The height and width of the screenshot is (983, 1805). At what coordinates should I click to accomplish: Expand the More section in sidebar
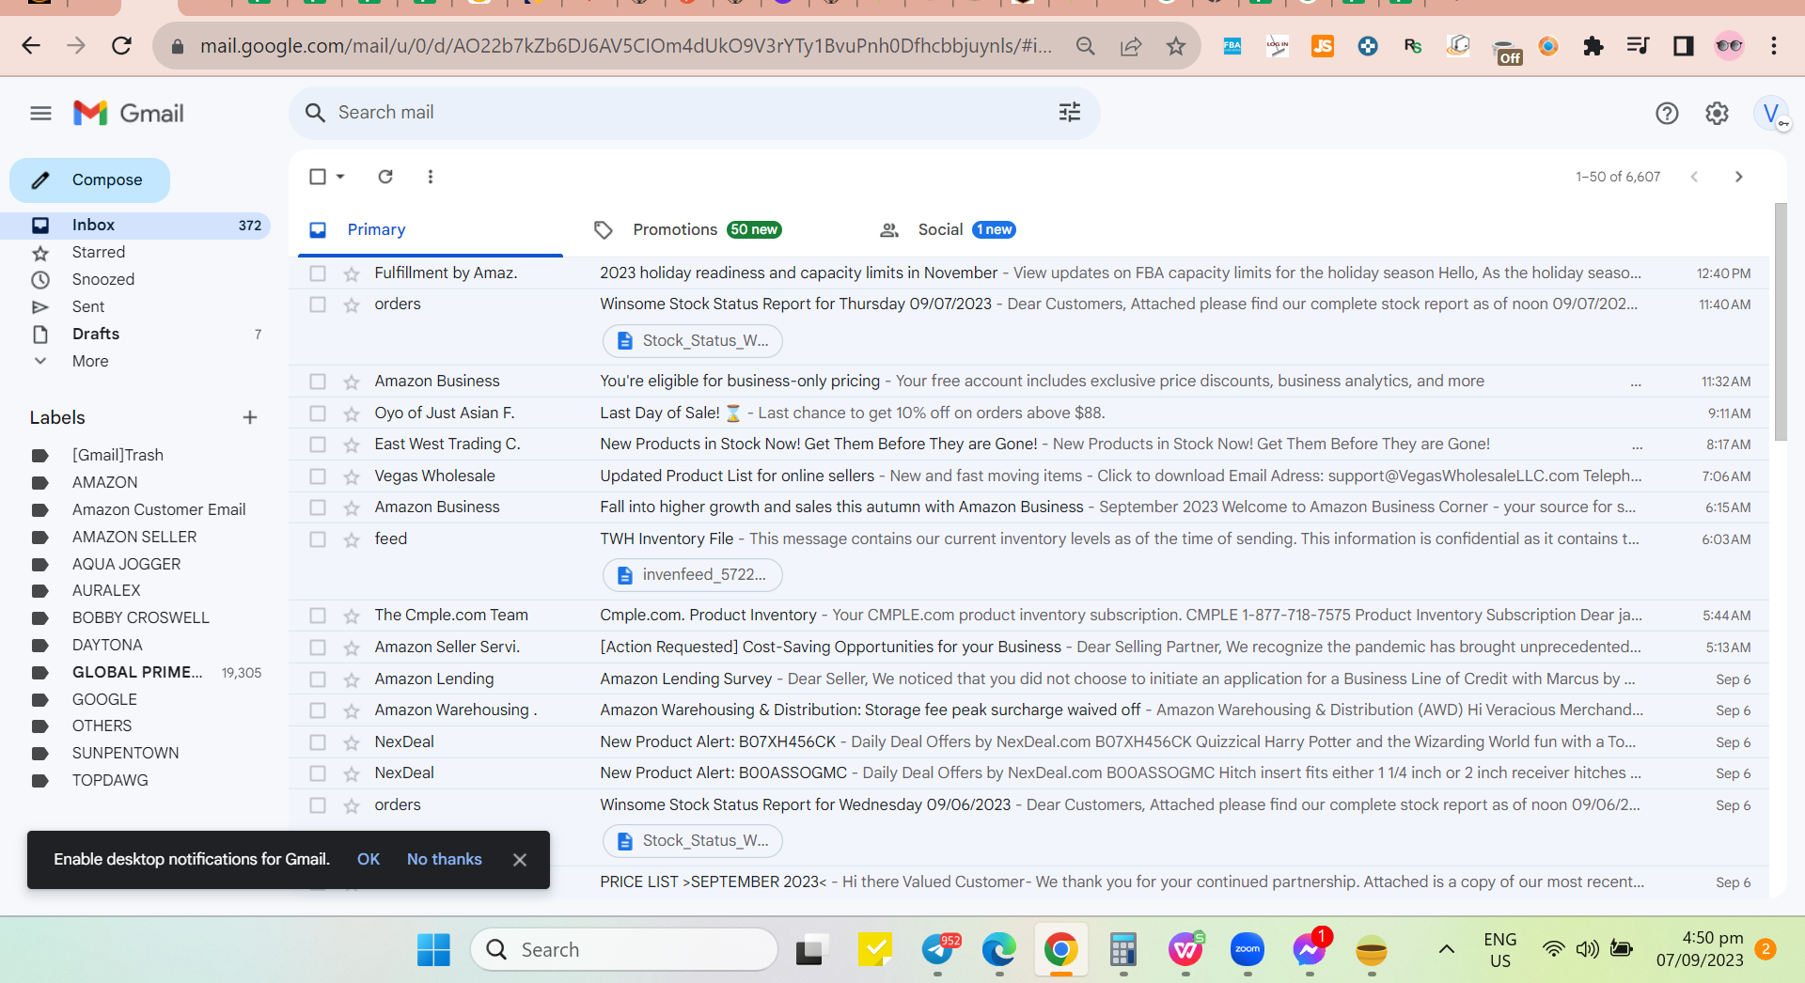pyautogui.click(x=90, y=361)
